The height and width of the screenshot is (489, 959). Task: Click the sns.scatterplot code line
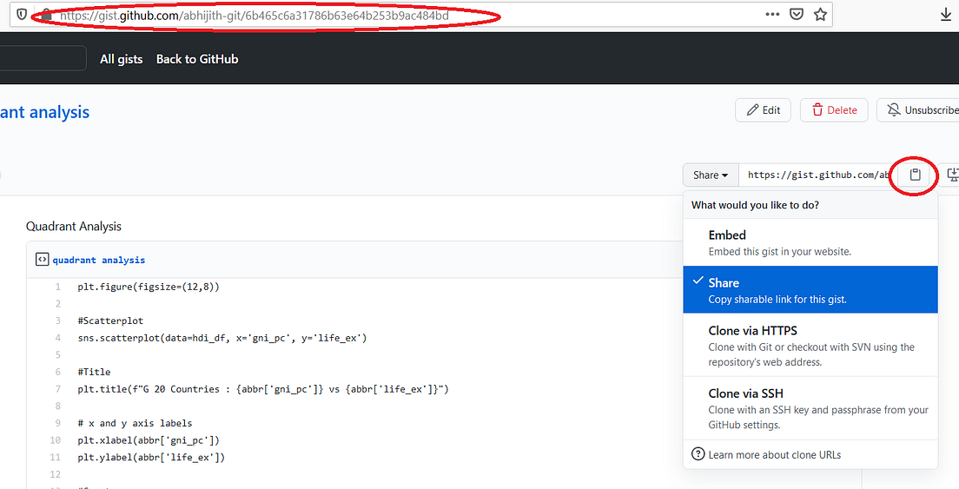click(222, 337)
